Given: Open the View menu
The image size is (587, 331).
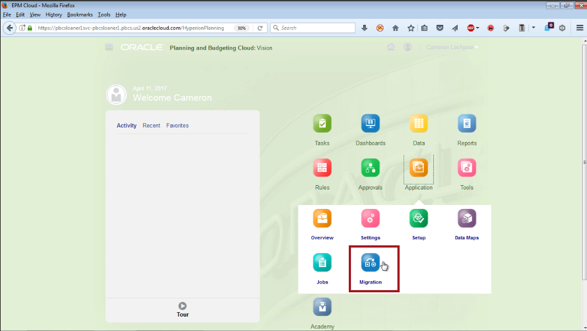Looking at the screenshot, I should [35, 14].
